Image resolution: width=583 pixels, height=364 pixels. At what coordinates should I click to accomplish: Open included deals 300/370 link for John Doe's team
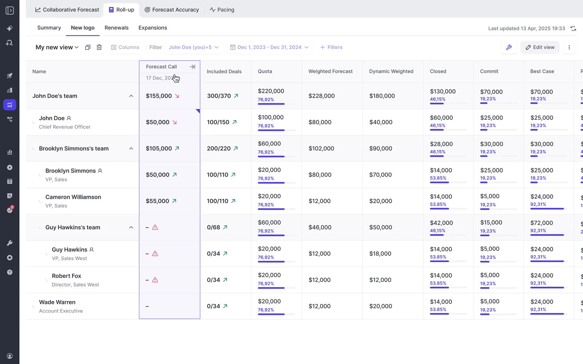[223, 96]
